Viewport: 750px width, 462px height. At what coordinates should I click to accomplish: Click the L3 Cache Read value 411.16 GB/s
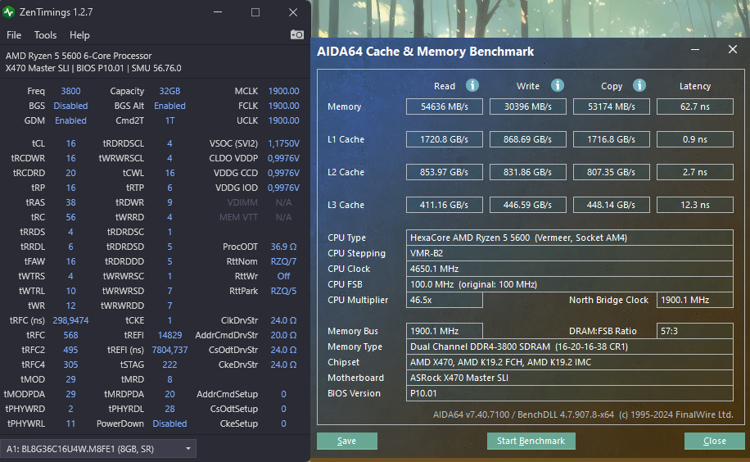[445, 205]
